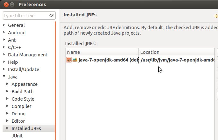218x140 pixels.
Task: Expand the Ant preferences node
Action: pos(4,40)
